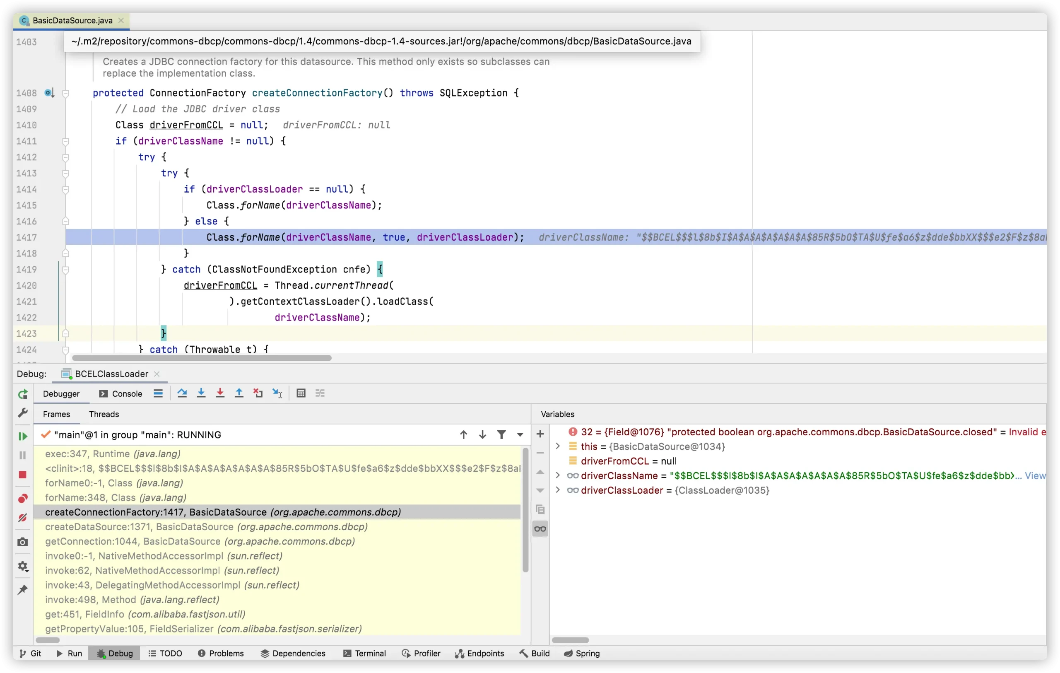Stop the debug session with red square
The image size is (1060, 673).
[x=22, y=475]
